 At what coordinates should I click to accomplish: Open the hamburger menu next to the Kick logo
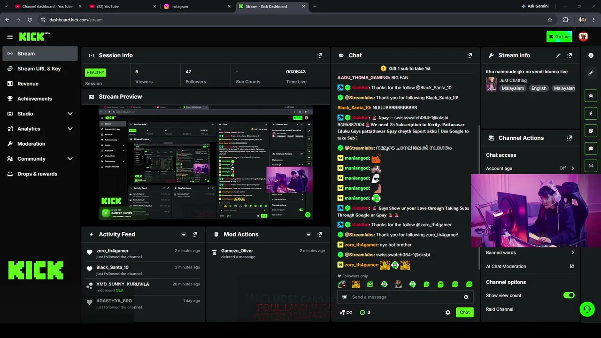pos(10,37)
